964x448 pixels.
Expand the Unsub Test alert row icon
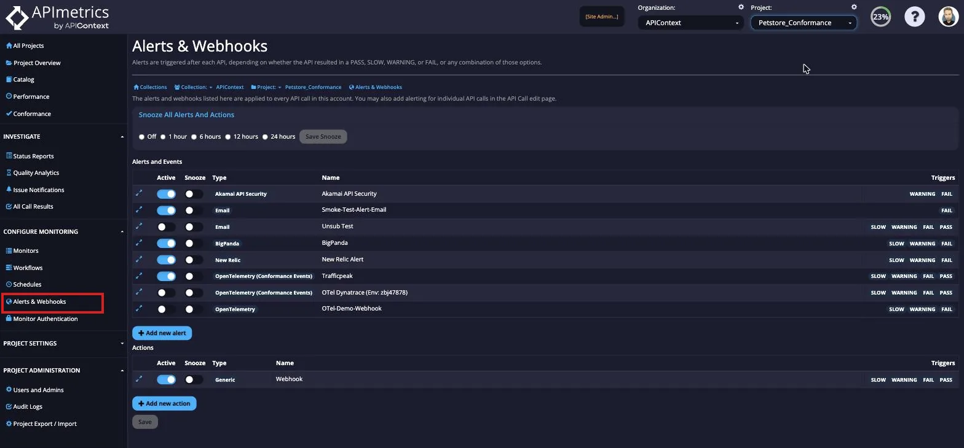(x=139, y=226)
